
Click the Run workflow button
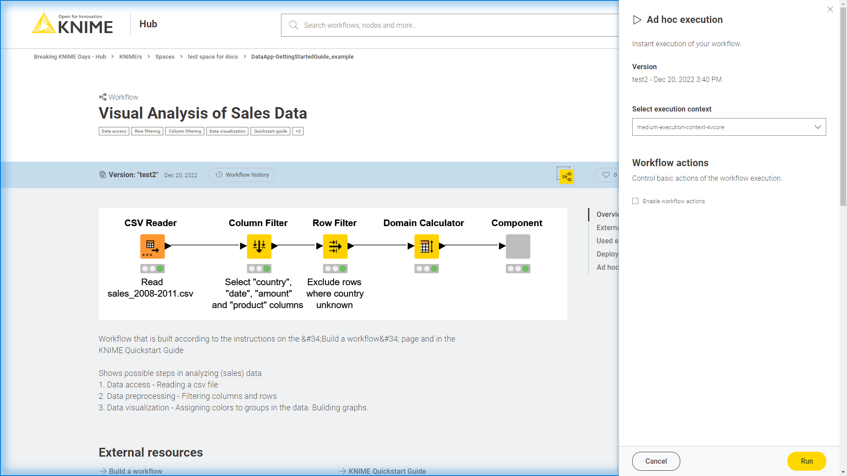click(807, 461)
